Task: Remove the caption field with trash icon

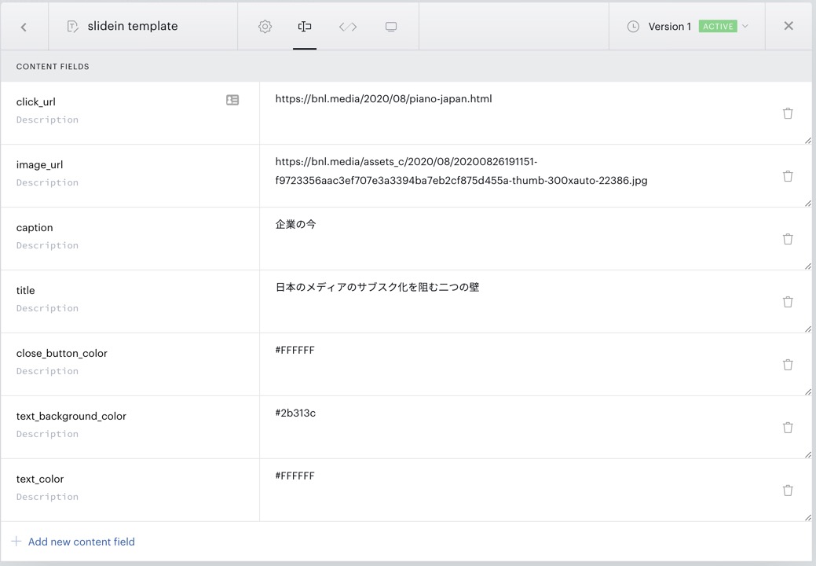Action: (x=788, y=239)
